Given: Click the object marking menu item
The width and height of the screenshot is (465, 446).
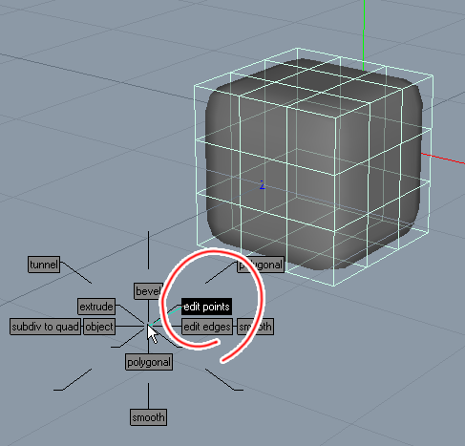Looking at the screenshot, I should (99, 327).
